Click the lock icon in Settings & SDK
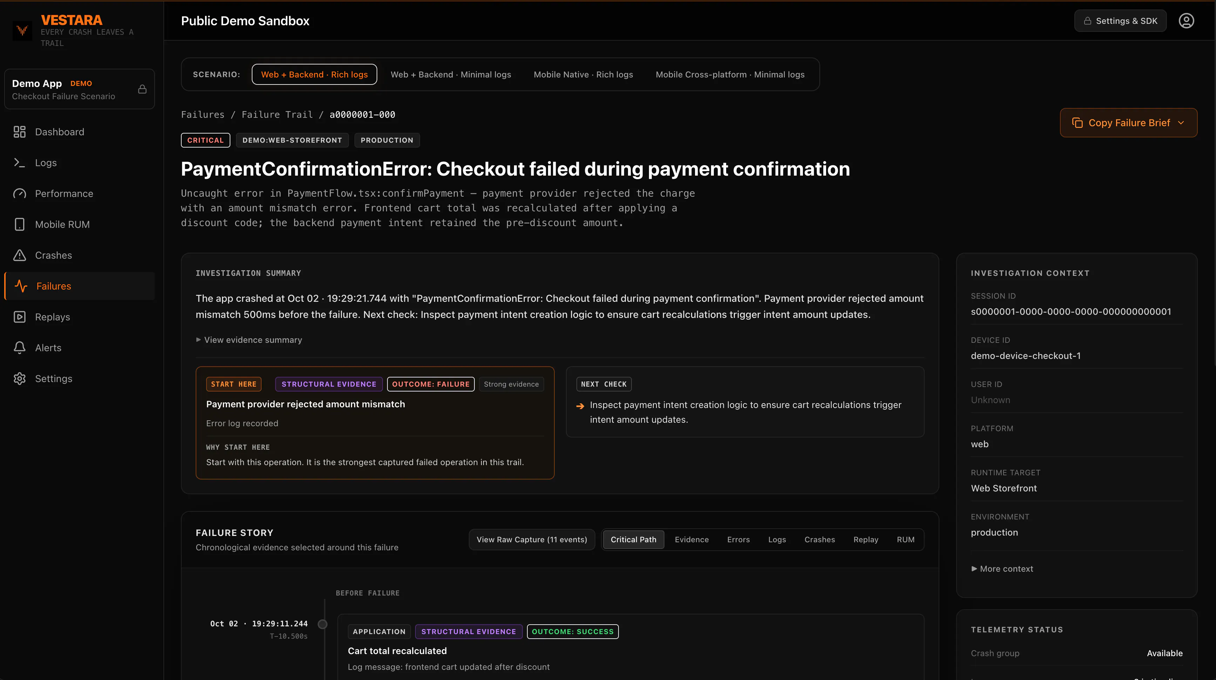The height and width of the screenshot is (680, 1216). 1088,21
